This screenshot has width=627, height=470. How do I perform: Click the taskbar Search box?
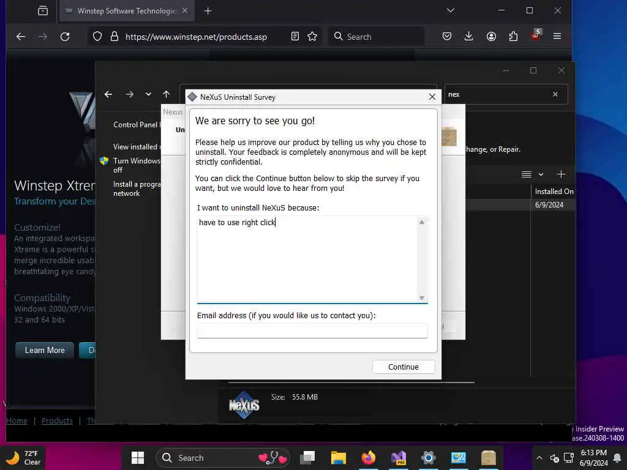click(x=223, y=458)
